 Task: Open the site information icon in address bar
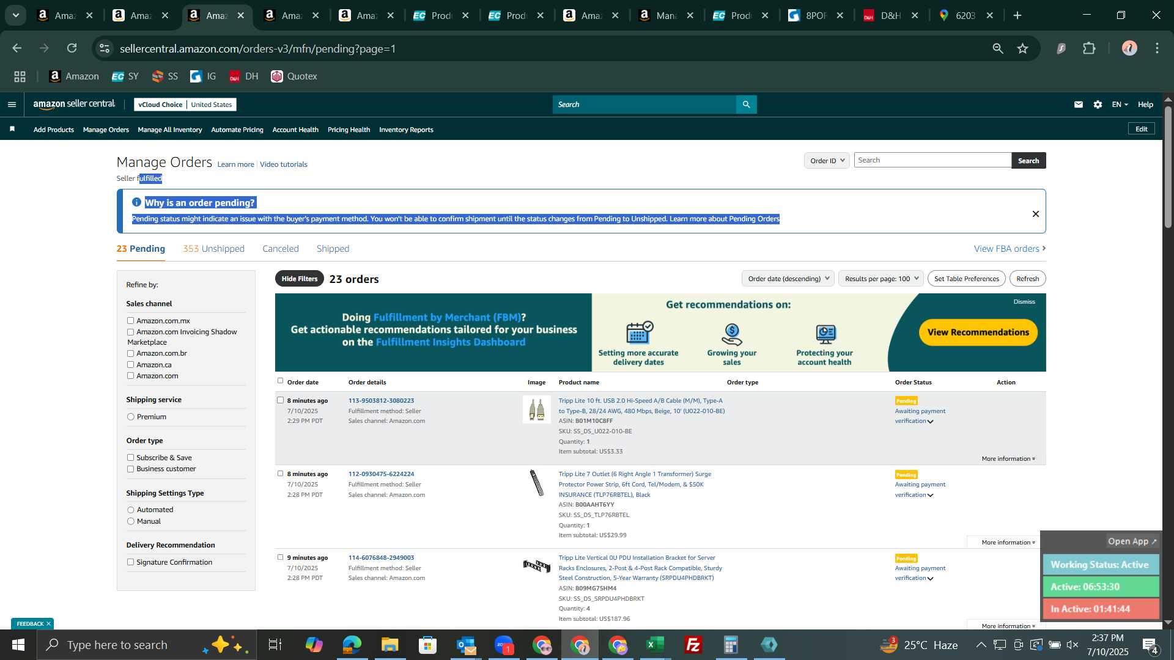[105, 48]
